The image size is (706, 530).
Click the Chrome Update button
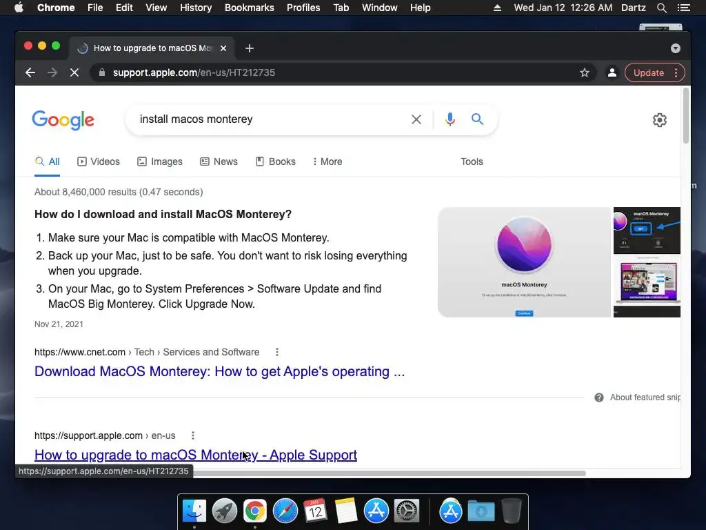648,72
